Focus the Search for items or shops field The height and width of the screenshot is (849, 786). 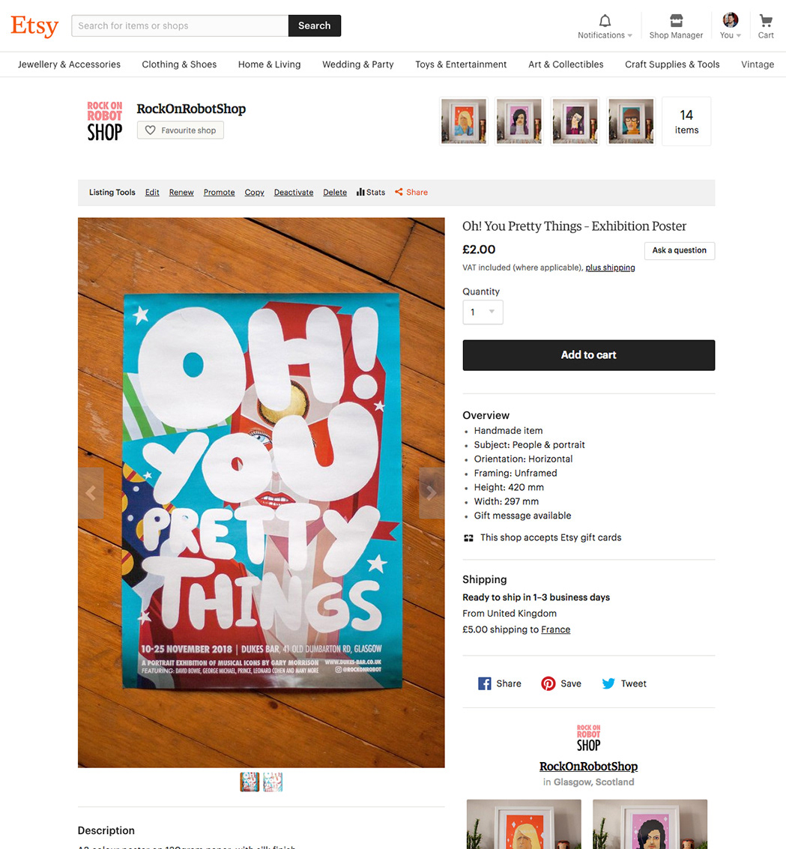pyautogui.click(x=180, y=26)
